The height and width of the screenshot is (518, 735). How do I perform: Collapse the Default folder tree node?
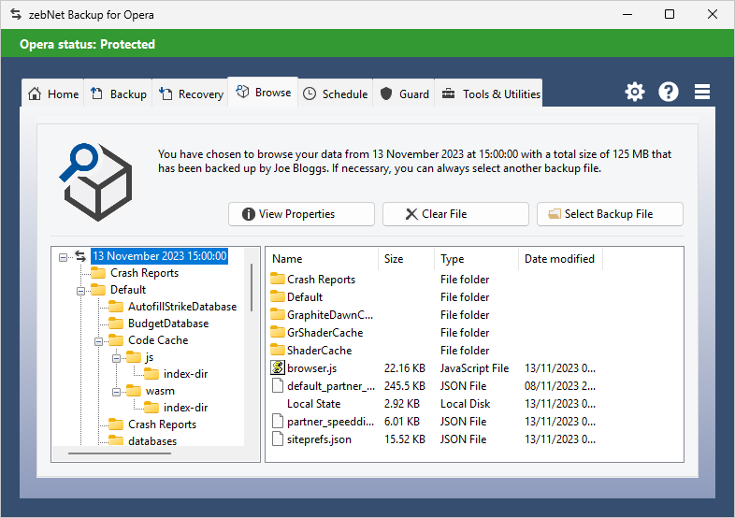click(81, 291)
